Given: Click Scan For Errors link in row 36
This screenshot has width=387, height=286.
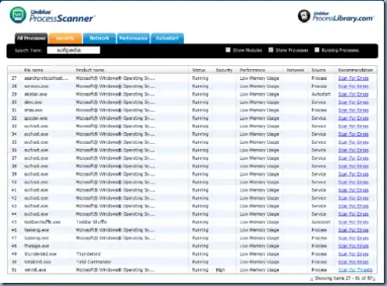Looking at the screenshot, I should (354, 150).
